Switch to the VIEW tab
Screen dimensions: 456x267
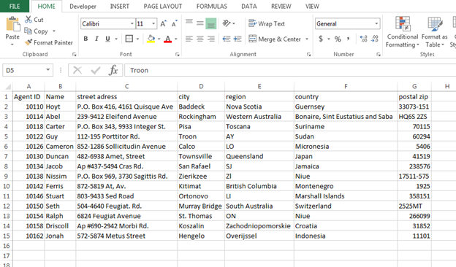312,7
